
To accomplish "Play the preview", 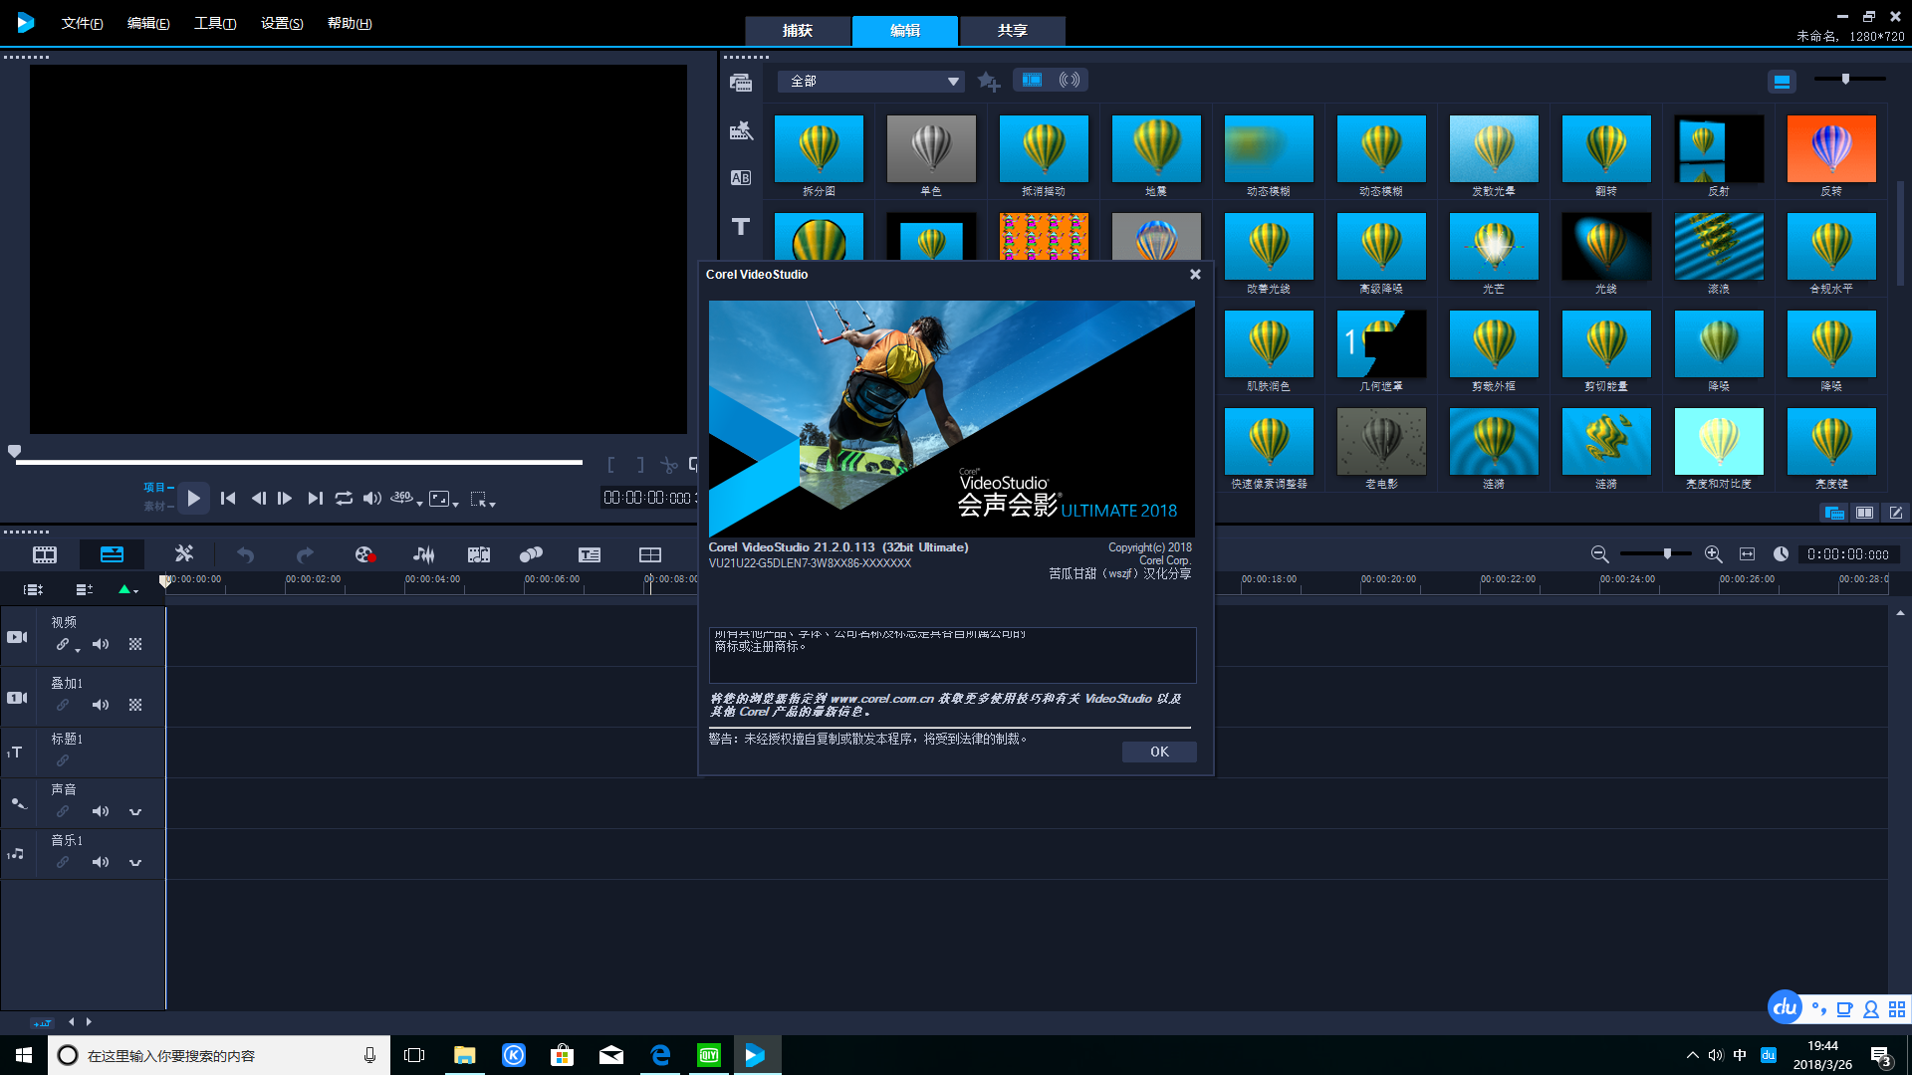I will click(193, 498).
